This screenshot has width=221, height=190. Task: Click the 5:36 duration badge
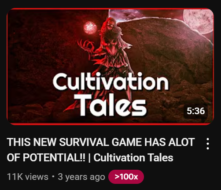[195, 111]
